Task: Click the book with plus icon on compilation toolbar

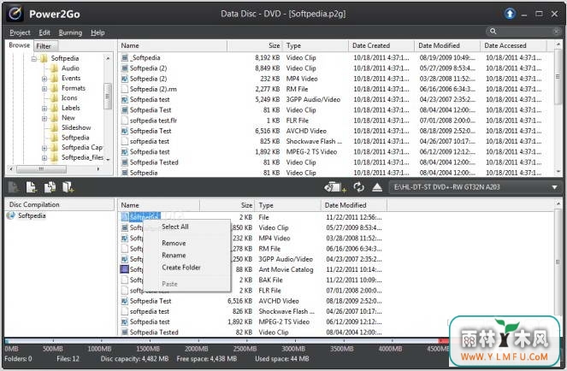Action: (x=68, y=187)
